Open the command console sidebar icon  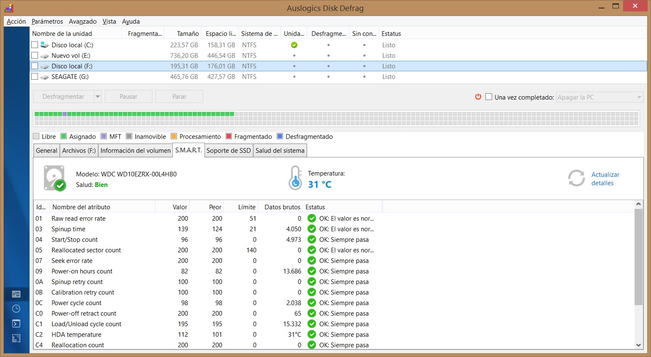(16, 324)
